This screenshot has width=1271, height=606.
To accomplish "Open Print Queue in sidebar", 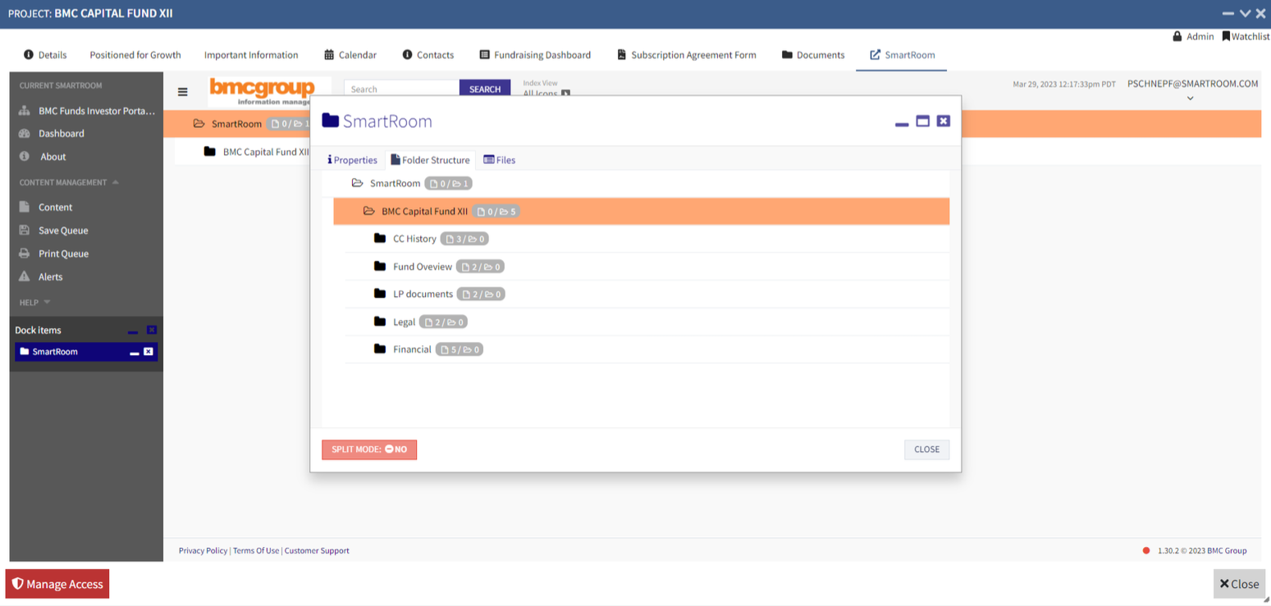I will [53, 253].
